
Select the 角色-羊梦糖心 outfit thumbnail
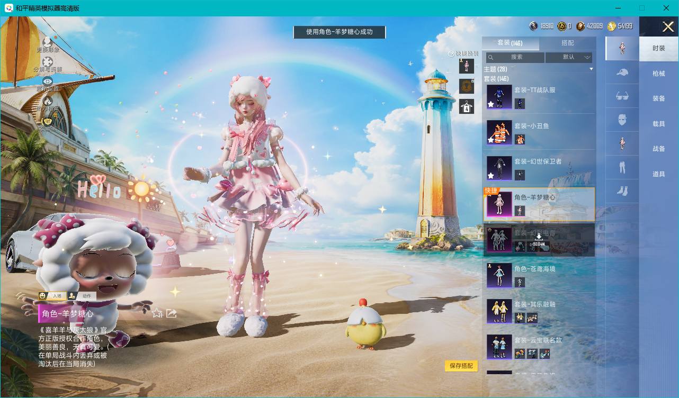499,204
